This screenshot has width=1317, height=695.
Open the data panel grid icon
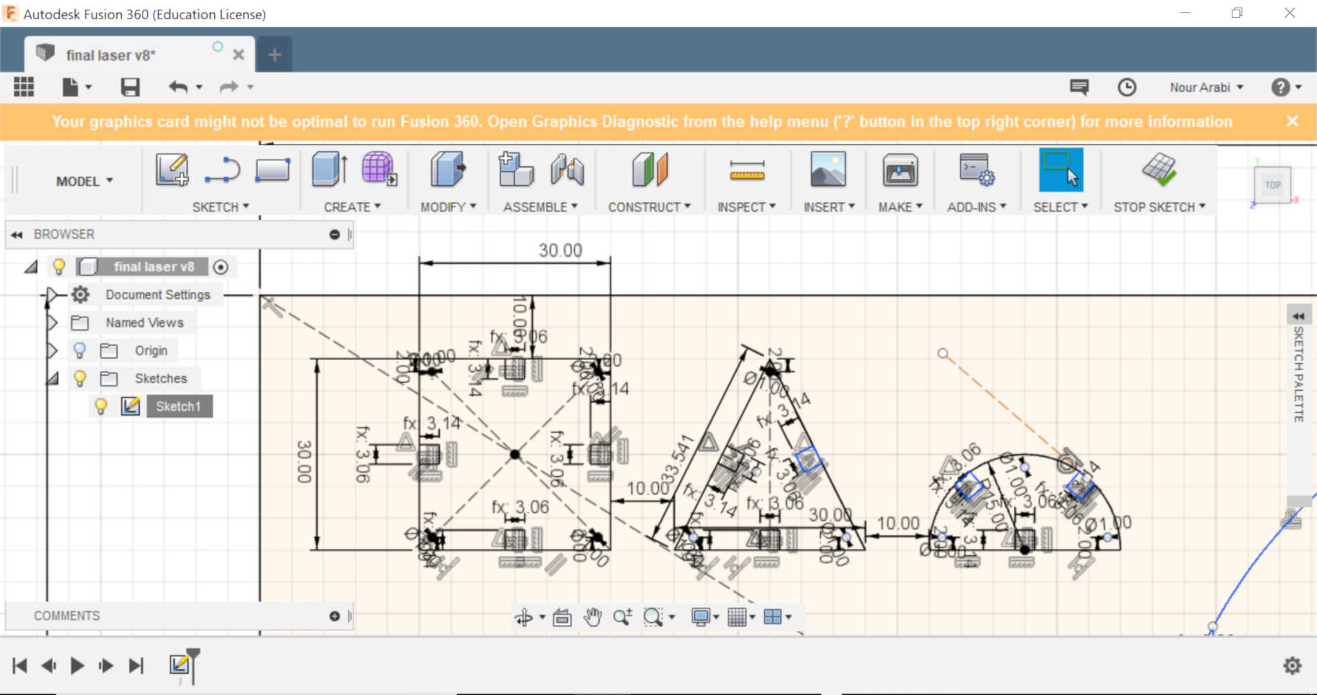23,87
